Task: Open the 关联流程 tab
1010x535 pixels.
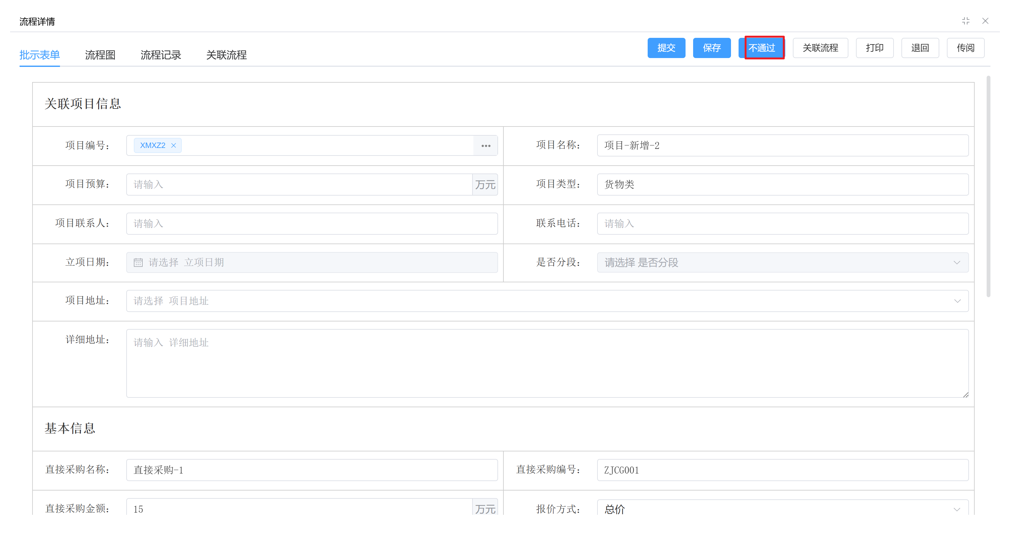Action: (x=226, y=55)
